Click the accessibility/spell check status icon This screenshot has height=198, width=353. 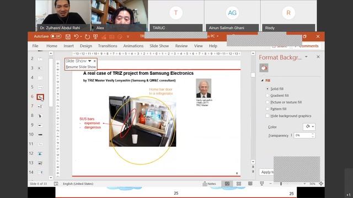click(56, 184)
